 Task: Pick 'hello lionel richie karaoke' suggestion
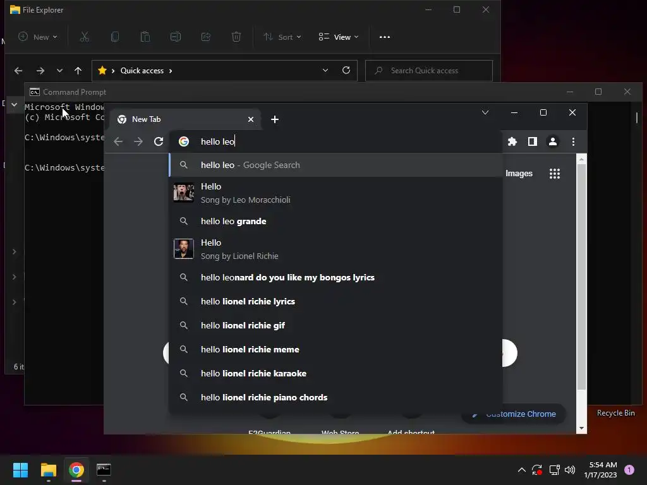[x=336, y=373]
